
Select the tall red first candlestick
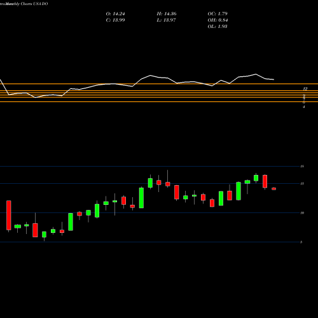9,215
